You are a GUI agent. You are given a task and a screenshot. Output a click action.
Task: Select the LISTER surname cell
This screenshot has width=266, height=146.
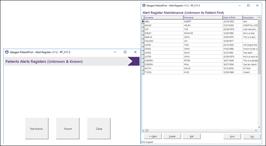click(x=164, y=57)
